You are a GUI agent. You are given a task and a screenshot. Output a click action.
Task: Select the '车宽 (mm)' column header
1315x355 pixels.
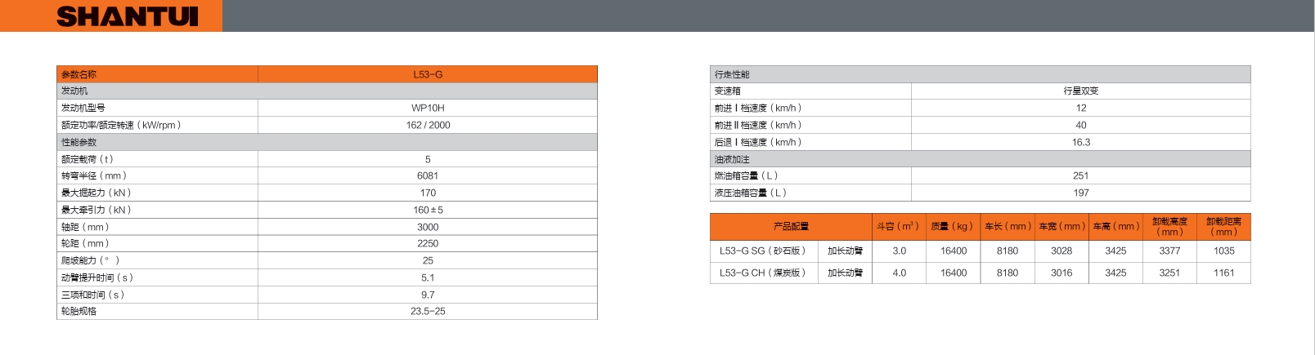1061,226
